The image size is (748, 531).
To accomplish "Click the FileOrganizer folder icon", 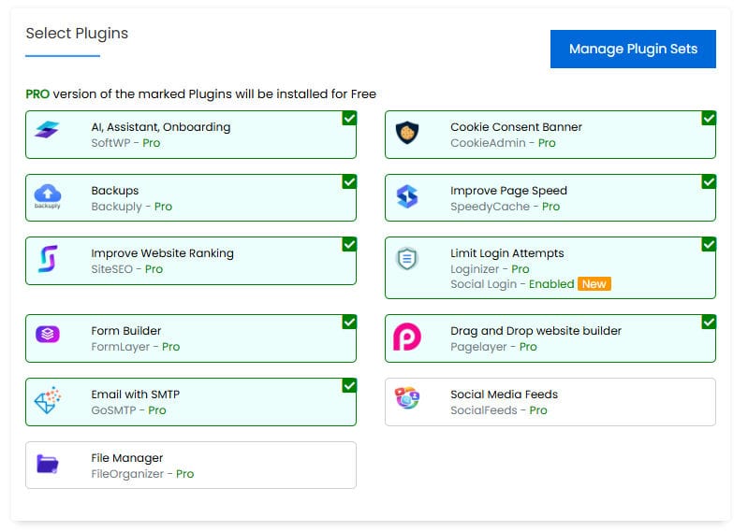I will pos(47,464).
